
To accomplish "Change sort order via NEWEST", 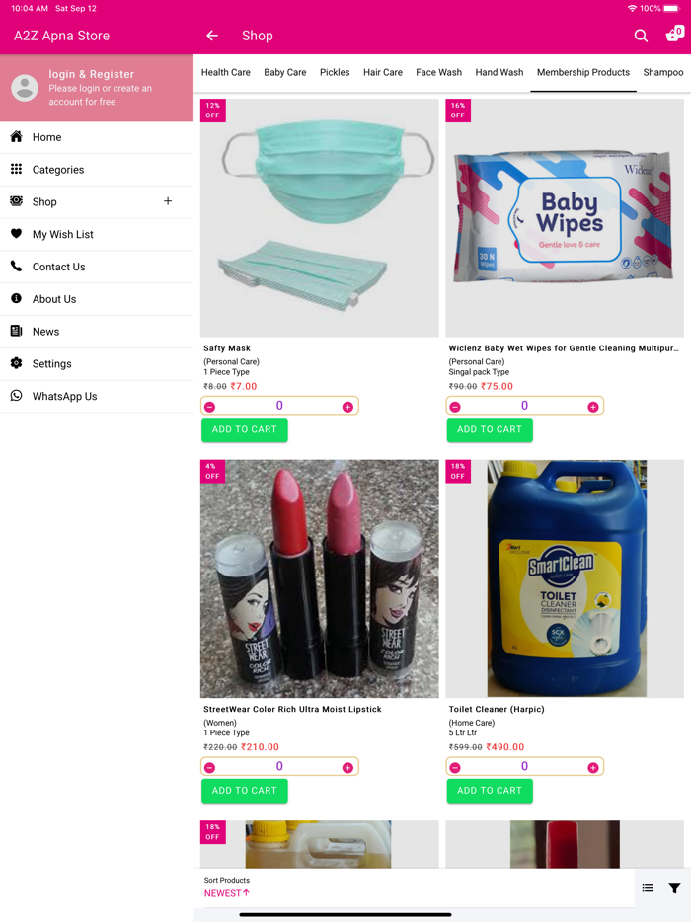I will coord(227,893).
